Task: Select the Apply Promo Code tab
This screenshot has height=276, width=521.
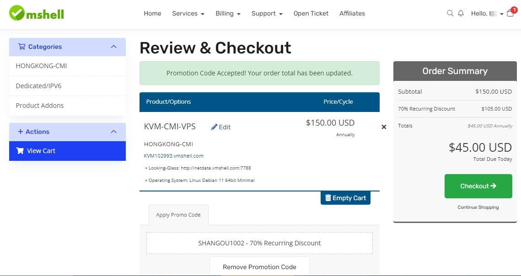Action: click(178, 215)
